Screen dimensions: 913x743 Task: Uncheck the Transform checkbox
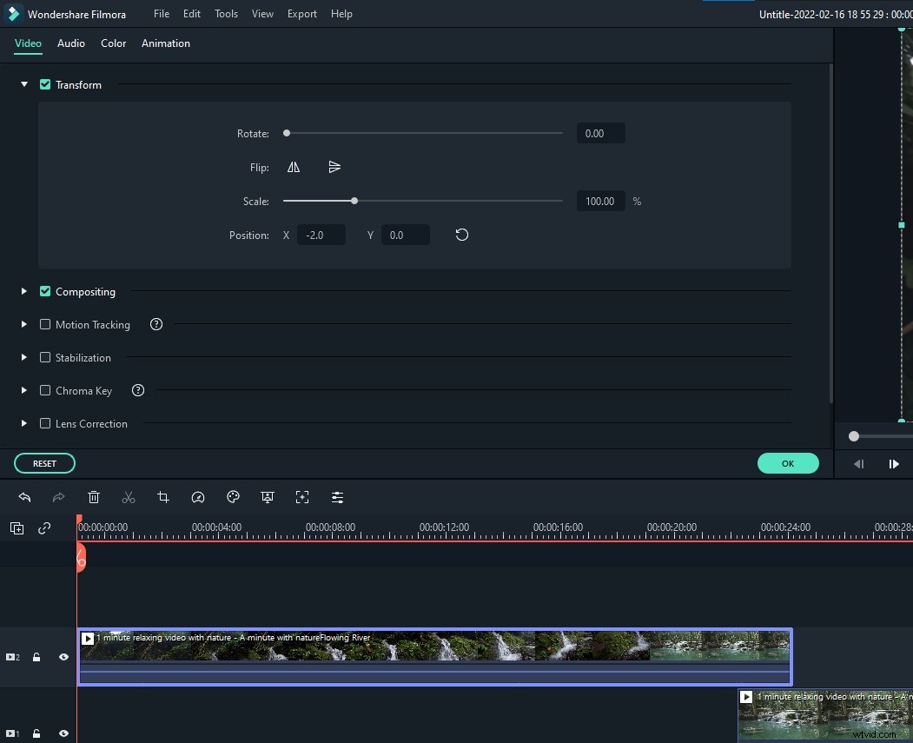point(44,84)
